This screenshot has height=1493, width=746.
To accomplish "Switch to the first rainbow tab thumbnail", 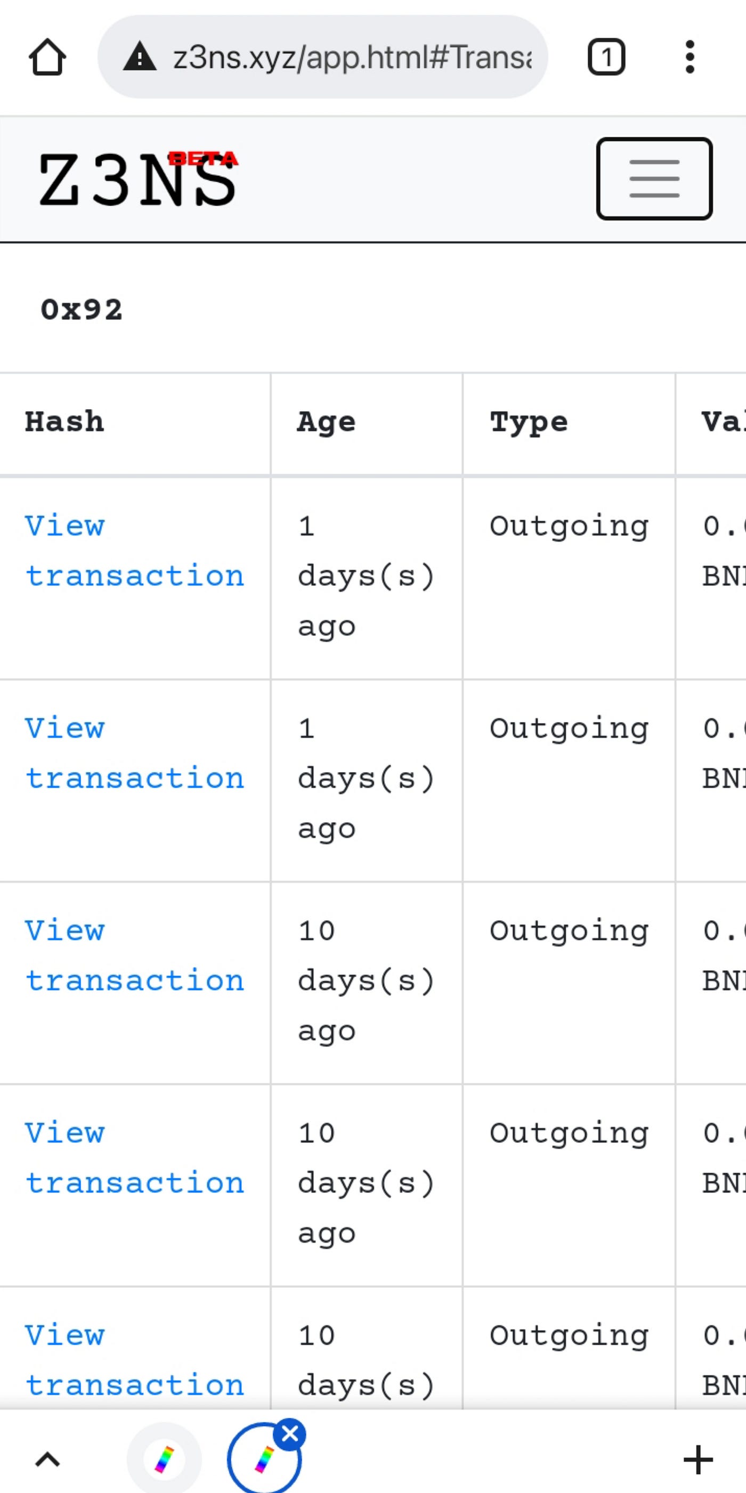I will [164, 1458].
